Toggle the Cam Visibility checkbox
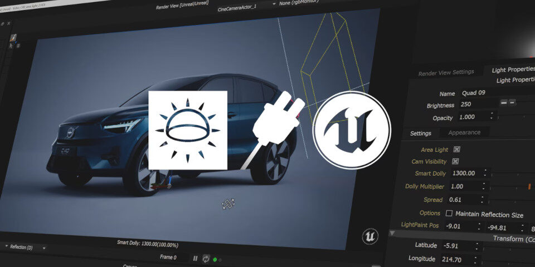The image size is (535, 267). point(455,162)
